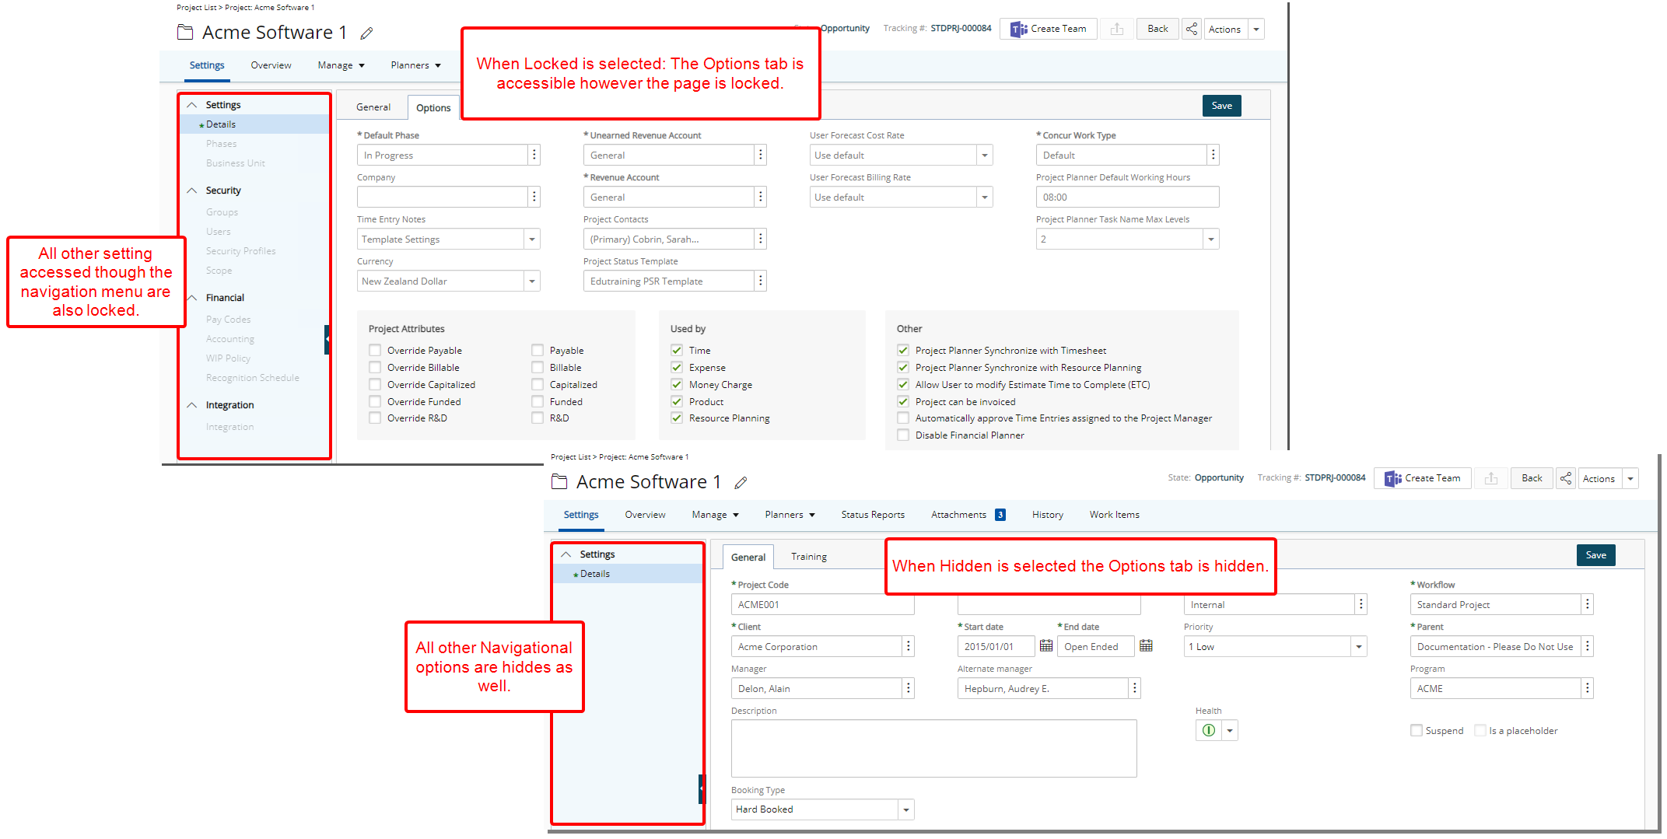
Task: Open the Internal field picker menu
Action: point(1361,604)
